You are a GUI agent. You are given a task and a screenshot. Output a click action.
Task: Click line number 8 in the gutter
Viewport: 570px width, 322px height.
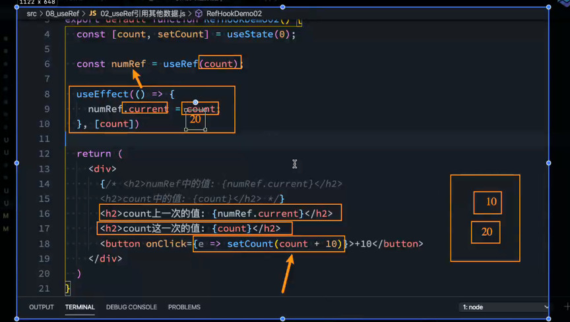47,94
